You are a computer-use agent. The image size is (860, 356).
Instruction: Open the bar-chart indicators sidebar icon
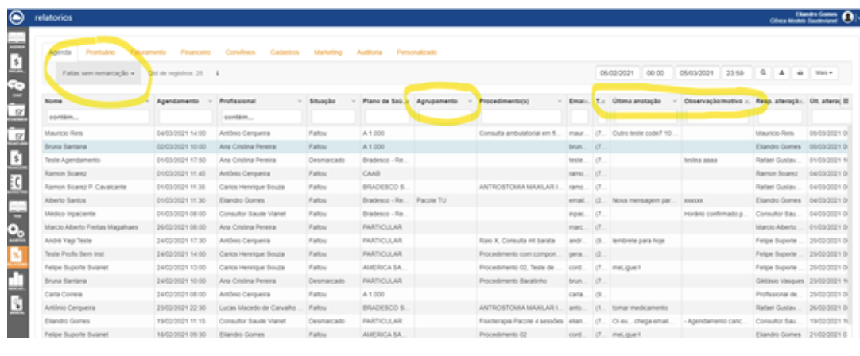tap(17, 281)
